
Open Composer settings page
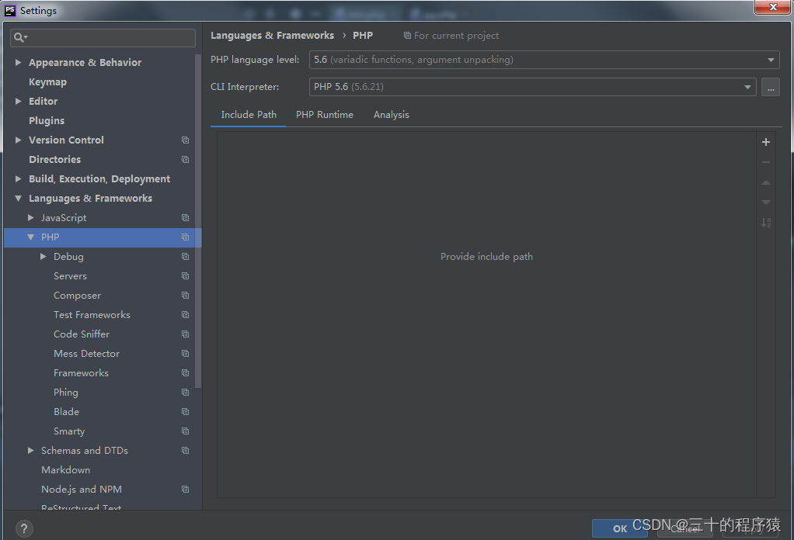[78, 296]
